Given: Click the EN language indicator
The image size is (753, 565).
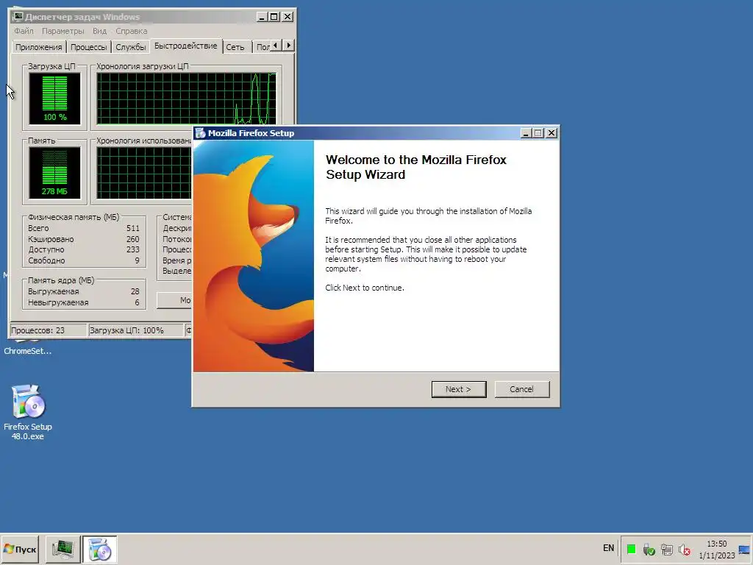Looking at the screenshot, I should point(608,548).
